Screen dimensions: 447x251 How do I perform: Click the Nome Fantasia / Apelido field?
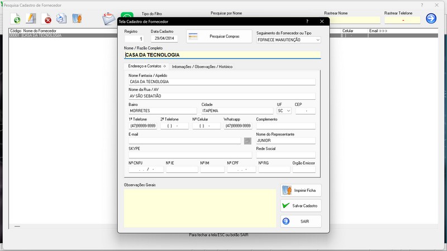click(222, 81)
